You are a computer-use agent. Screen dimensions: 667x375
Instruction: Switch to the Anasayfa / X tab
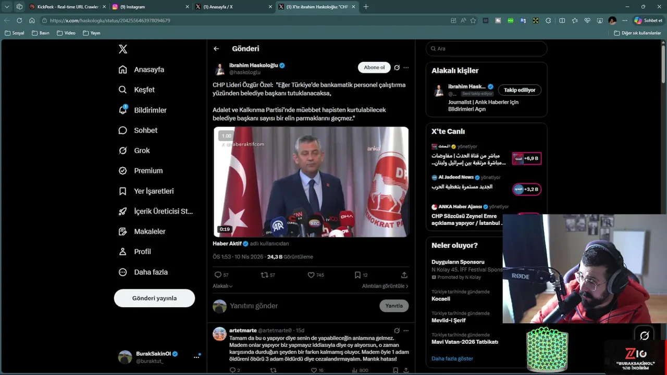pyautogui.click(x=234, y=7)
